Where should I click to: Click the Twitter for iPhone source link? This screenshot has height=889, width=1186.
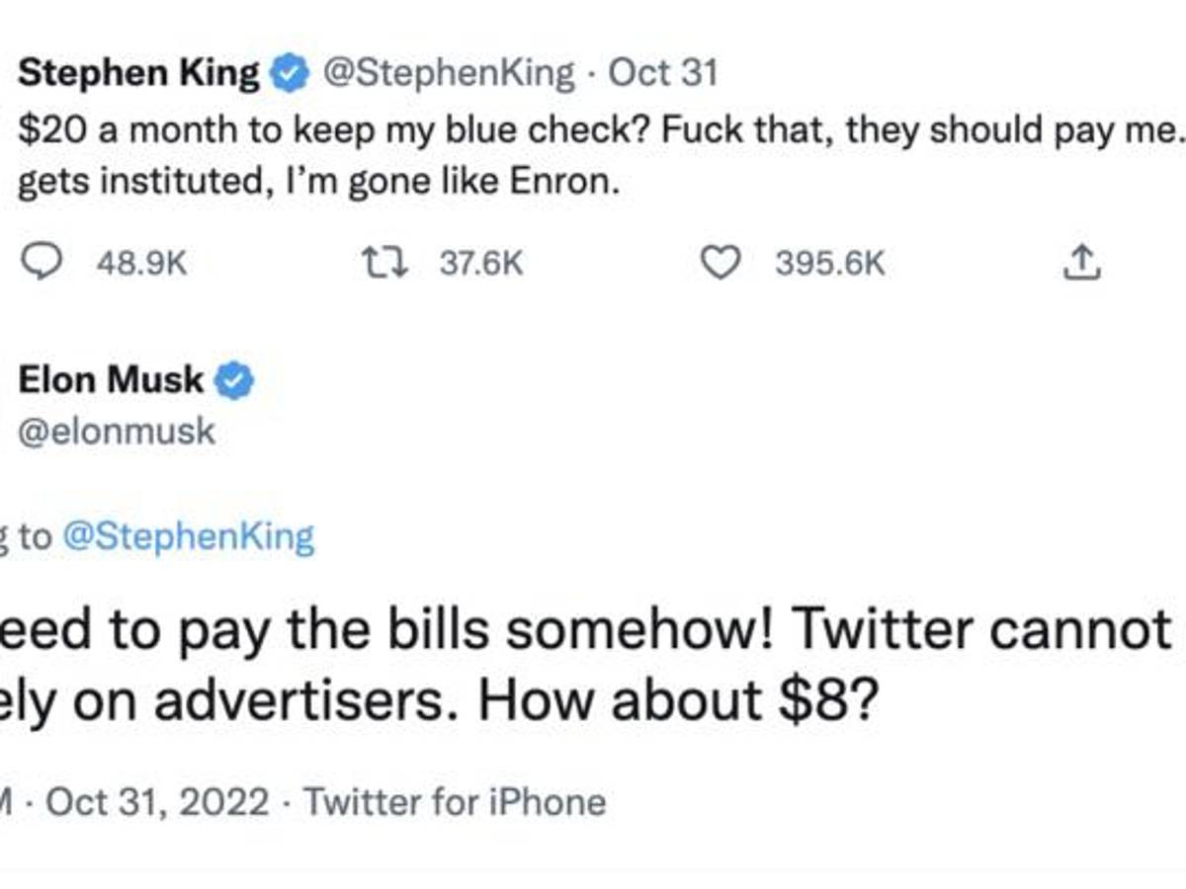pos(455,802)
